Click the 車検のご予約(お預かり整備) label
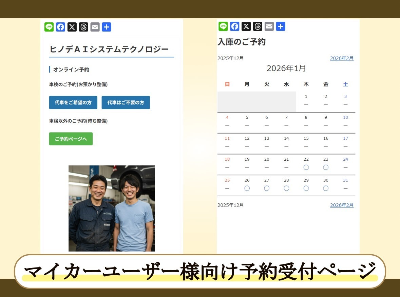400x297 pixels. (78, 84)
